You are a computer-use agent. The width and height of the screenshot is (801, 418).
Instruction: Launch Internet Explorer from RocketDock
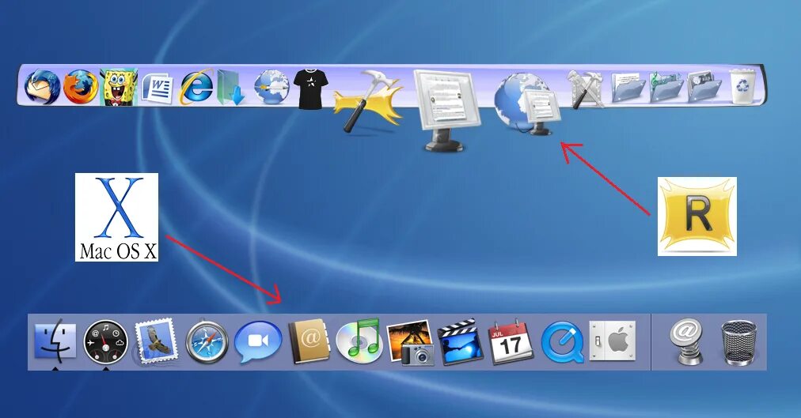coord(196,87)
